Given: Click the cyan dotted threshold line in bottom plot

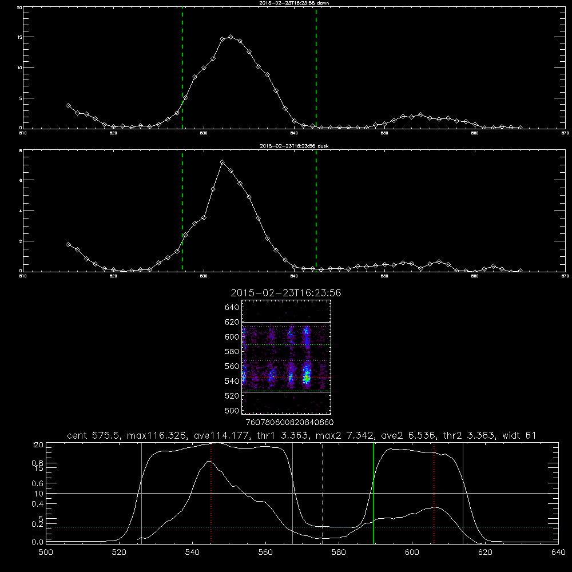Looking at the screenshot, I should coord(302,527).
